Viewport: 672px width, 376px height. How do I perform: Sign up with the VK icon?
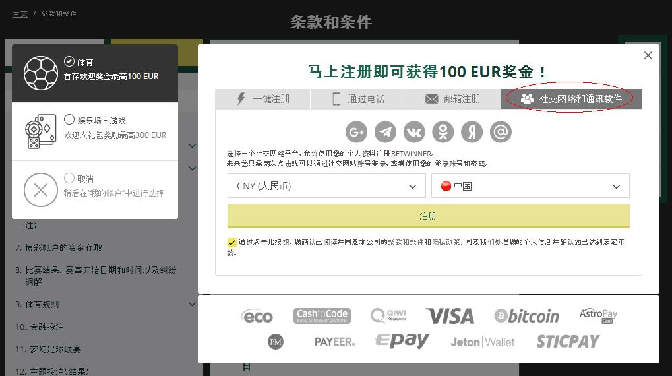(x=414, y=132)
